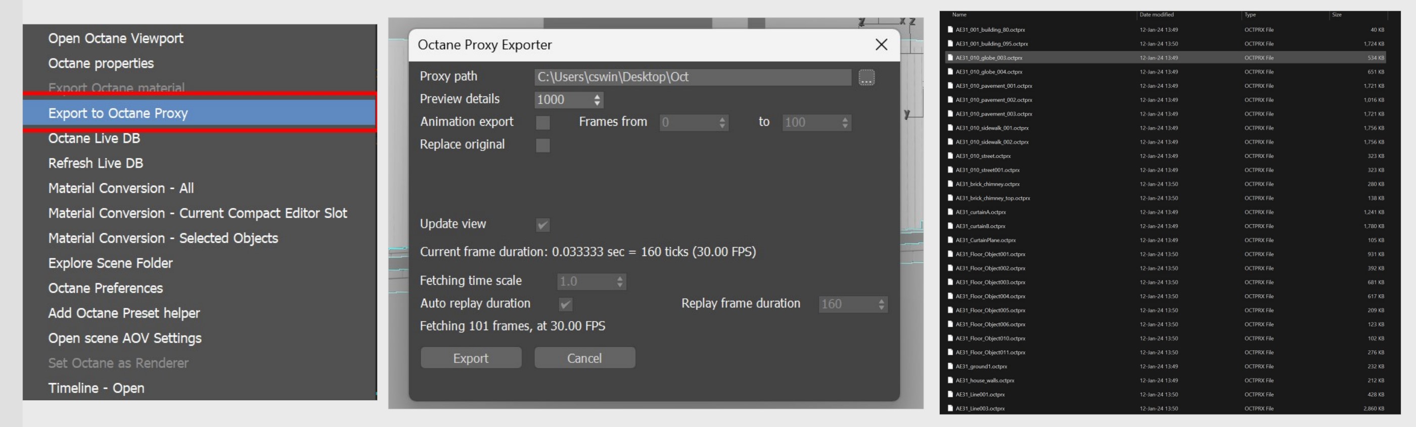The height and width of the screenshot is (427, 1416).
Task: Click the file icon of AE31_Floor_Object003.octprx
Action: (x=950, y=282)
